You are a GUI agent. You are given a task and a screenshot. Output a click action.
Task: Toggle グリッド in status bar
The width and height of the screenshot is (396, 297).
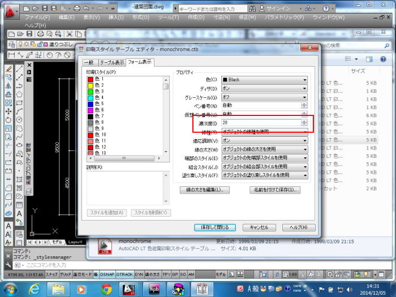click(66, 274)
